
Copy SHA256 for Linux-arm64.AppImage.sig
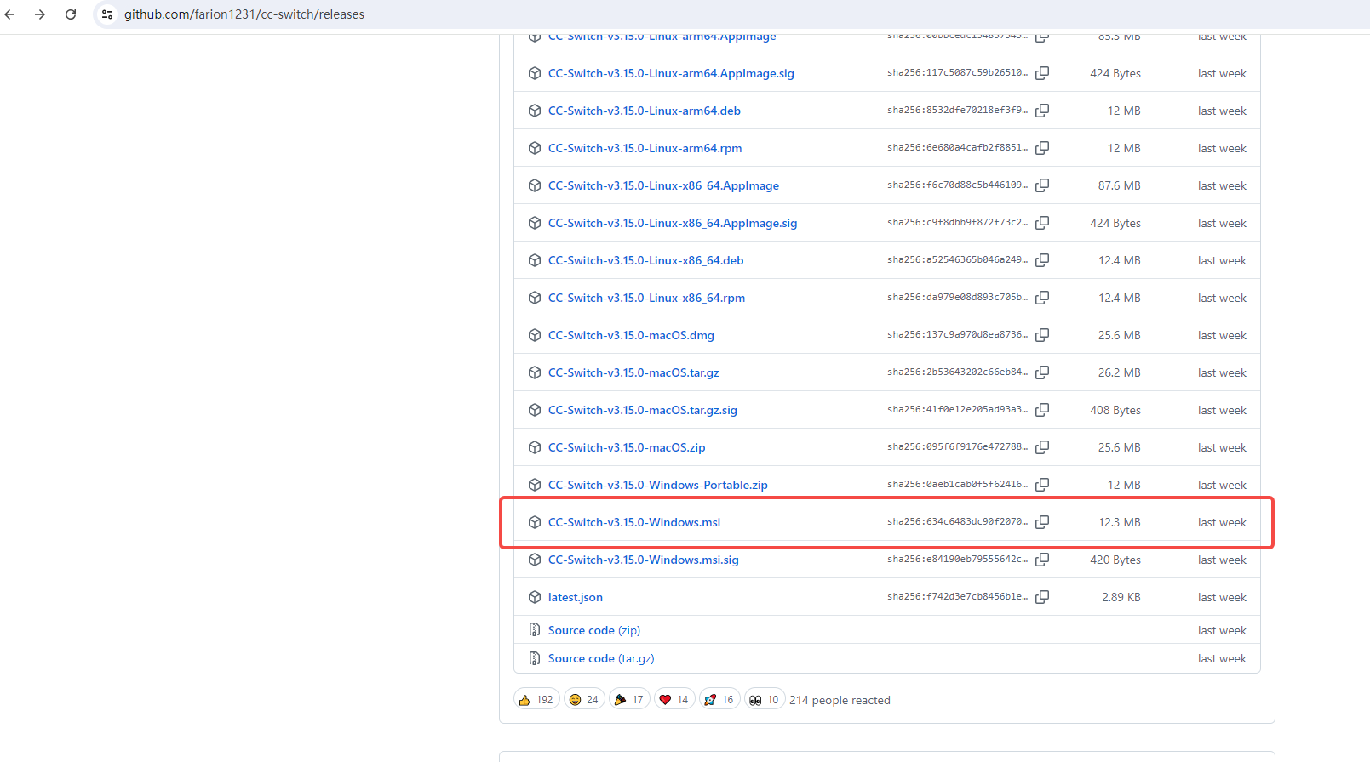[1042, 73]
